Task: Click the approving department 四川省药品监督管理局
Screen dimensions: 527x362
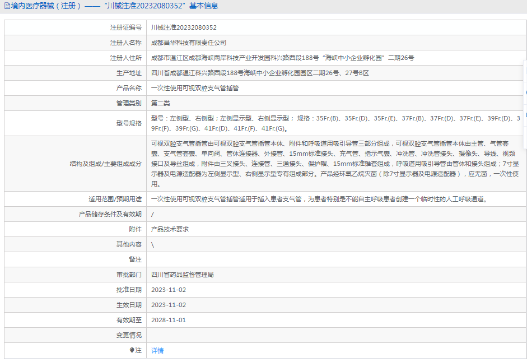Action: [183, 275]
